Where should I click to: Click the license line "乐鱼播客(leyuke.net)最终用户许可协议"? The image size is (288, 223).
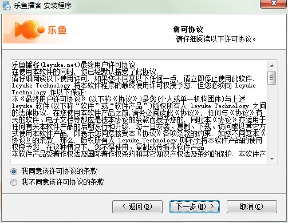[73, 65]
